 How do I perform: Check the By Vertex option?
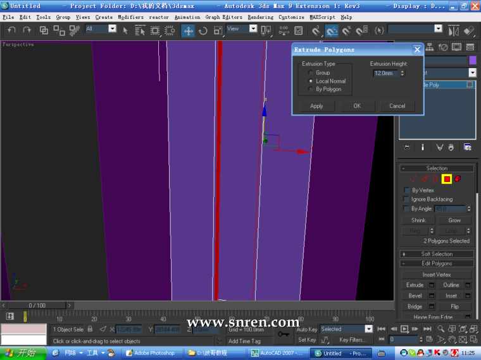click(x=407, y=190)
